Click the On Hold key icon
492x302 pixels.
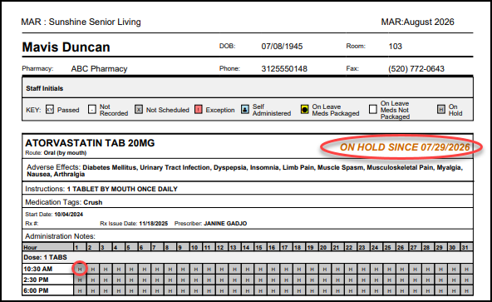click(x=440, y=109)
